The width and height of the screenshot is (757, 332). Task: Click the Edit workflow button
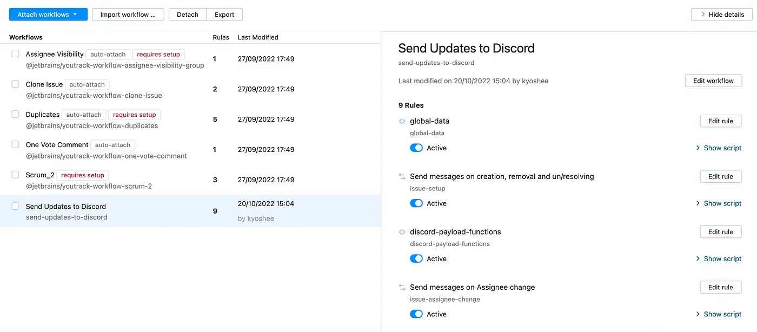pos(713,81)
